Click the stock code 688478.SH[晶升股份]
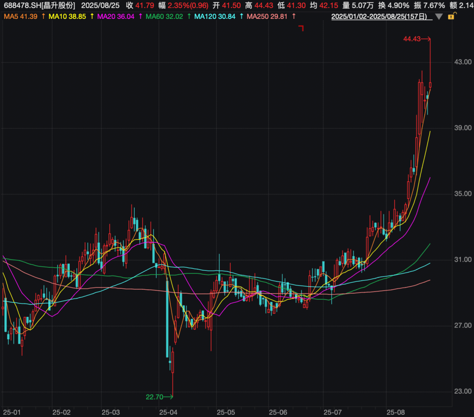Viewport: 474px width, 417px height. click(x=39, y=5)
